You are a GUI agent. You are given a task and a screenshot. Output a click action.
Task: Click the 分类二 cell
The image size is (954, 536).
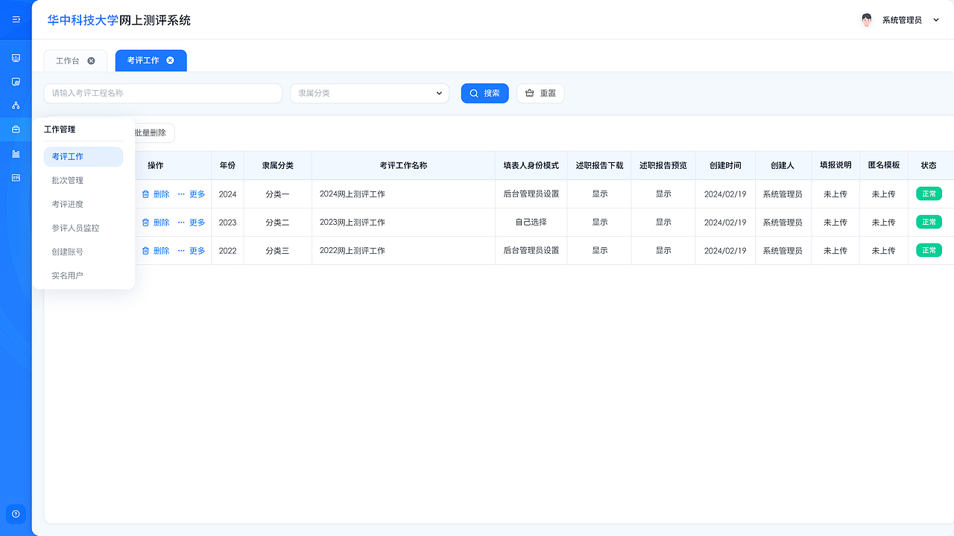pyautogui.click(x=278, y=223)
